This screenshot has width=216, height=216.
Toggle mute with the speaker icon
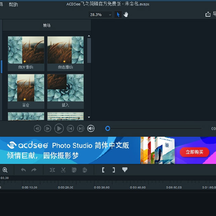point(91,128)
